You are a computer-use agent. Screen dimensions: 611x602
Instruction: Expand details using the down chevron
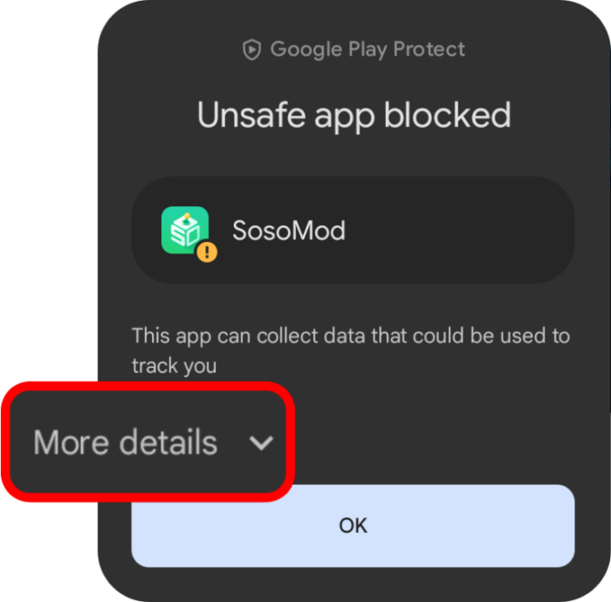[x=261, y=443]
